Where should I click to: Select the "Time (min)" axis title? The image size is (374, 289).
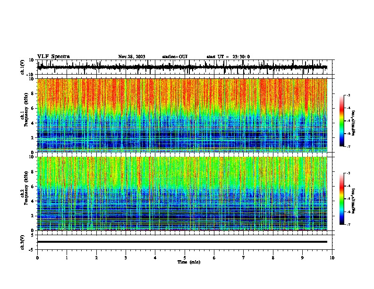click(x=189, y=262)
